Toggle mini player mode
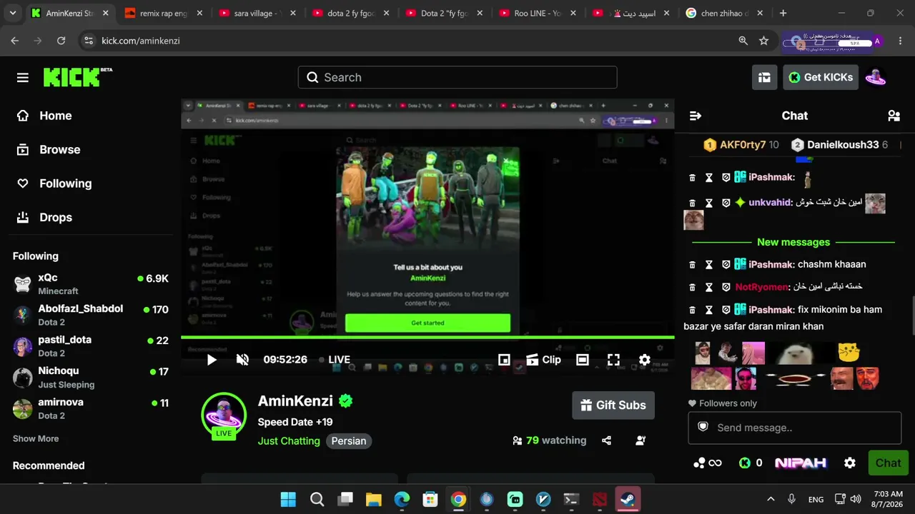Image resolution: width=915 pixels, height=514 pixels. pos(504,360)
